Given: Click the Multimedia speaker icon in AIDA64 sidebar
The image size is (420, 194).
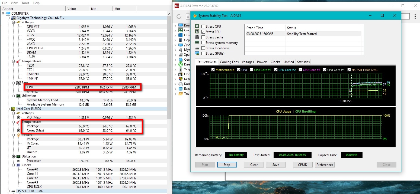Looking at the screenshot, I should [x=181, y=50].
